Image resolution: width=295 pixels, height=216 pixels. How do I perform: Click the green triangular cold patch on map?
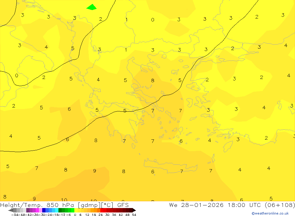point(91,7)
